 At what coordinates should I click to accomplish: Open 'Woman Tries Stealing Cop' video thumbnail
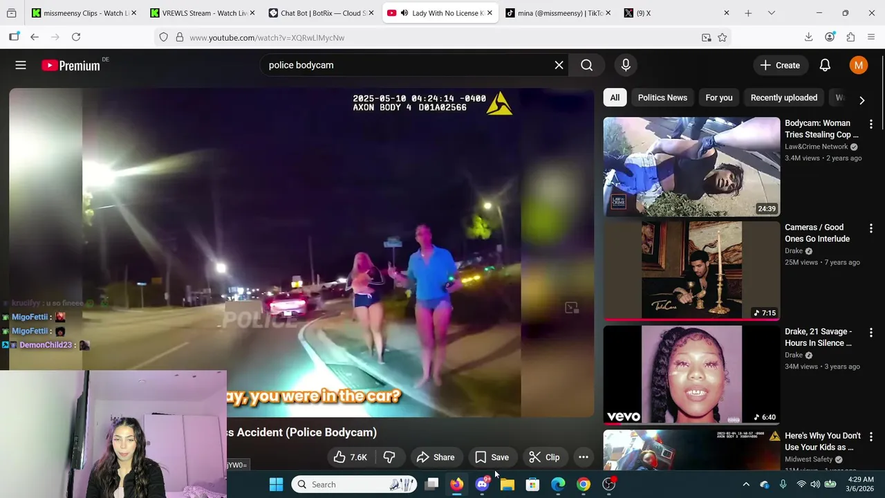[x=691, y=167]
